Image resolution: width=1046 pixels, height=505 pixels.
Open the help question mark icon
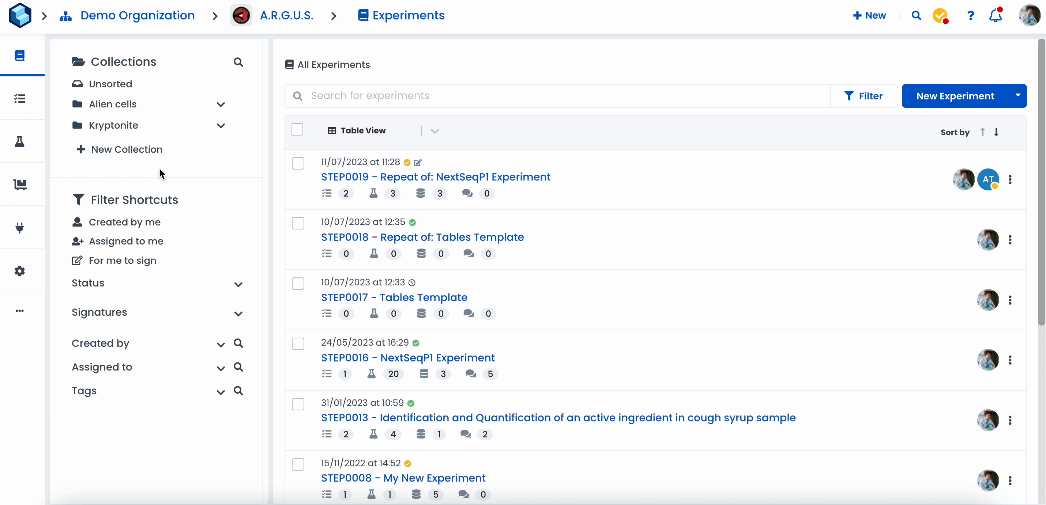point(970,15)
